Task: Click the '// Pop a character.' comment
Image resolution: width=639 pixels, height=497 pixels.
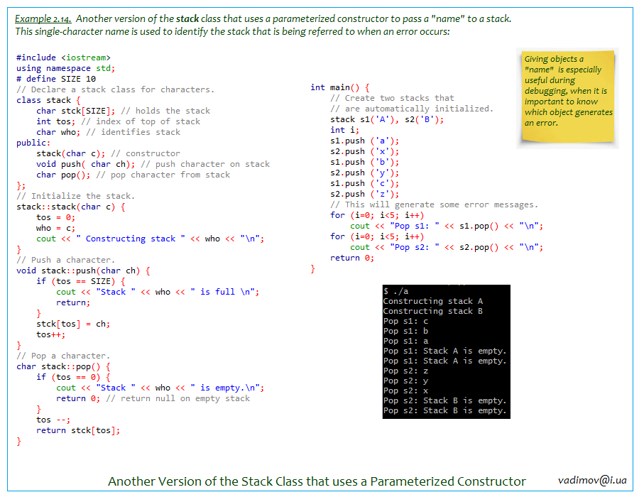Action: pos(63,356)
